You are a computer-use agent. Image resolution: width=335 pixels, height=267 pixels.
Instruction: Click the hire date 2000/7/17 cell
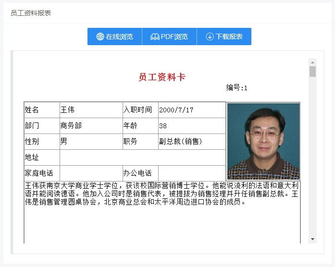click(192, 109)
